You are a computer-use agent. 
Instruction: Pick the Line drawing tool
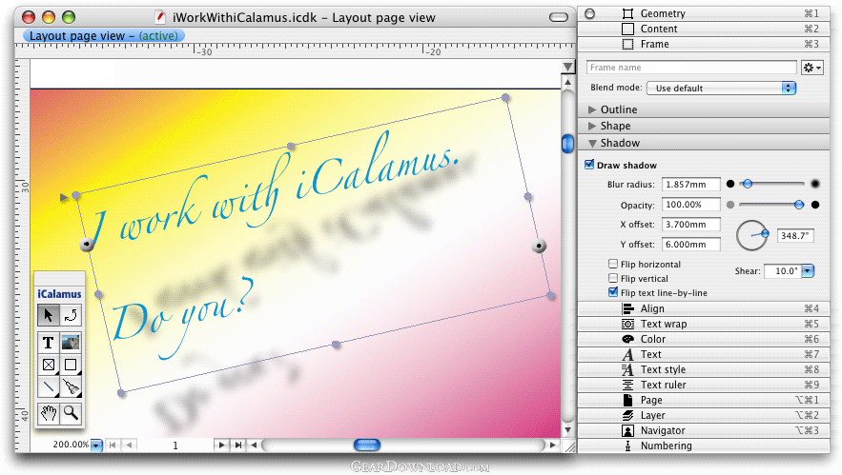coord(49,387)
